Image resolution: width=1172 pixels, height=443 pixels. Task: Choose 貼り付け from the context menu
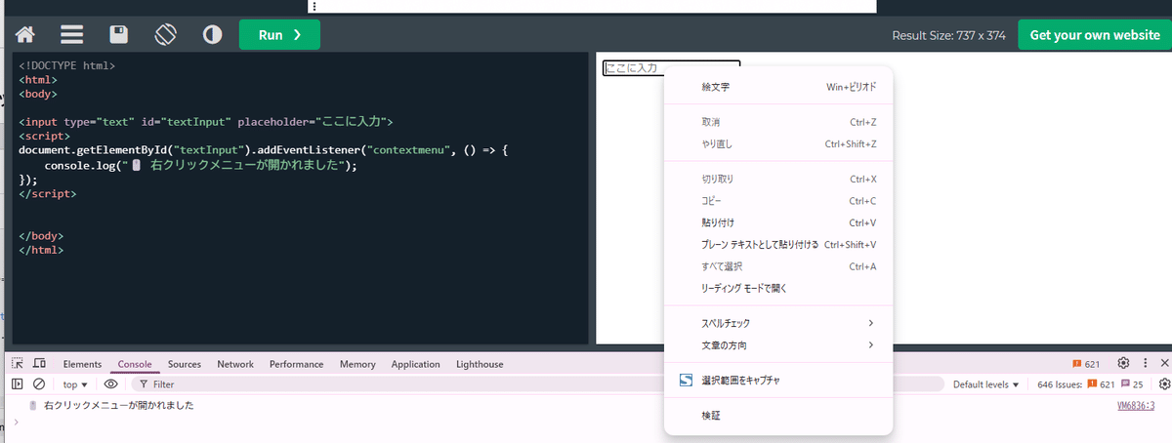777,222
